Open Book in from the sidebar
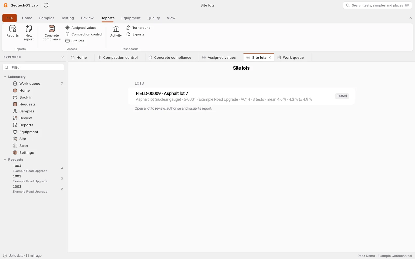 (x=33, y=97)
